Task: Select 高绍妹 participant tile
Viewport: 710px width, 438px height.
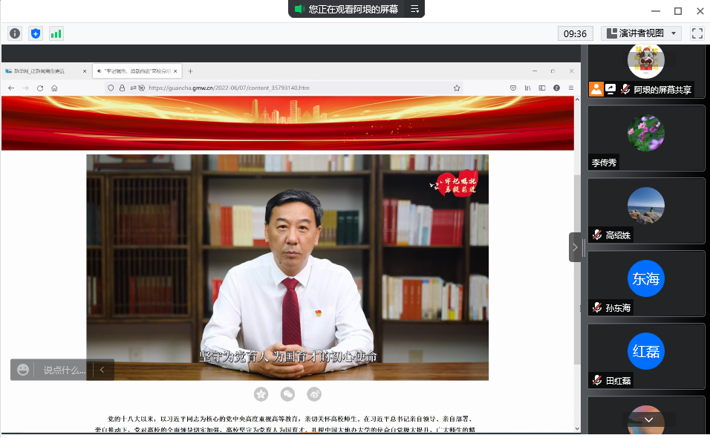Action: [646, 211]
